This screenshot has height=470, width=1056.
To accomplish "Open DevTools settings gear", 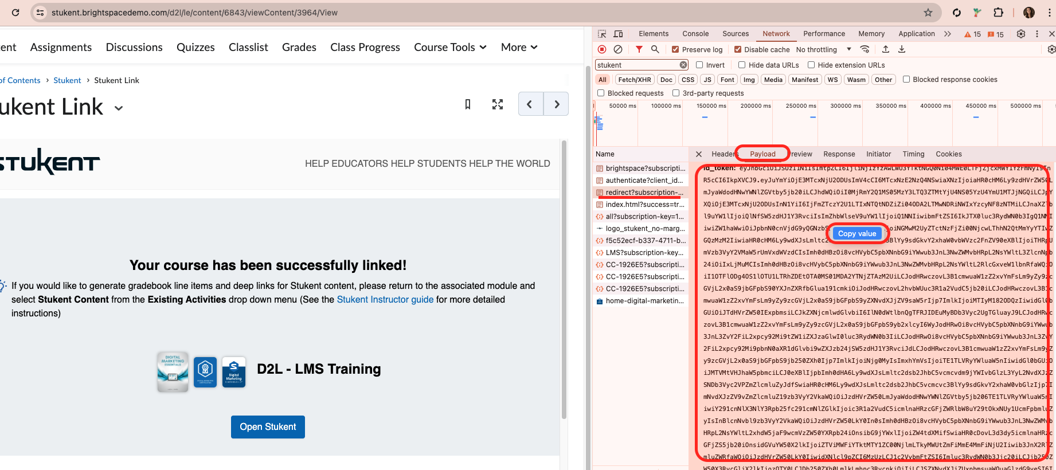I will tap(1021, 34).
